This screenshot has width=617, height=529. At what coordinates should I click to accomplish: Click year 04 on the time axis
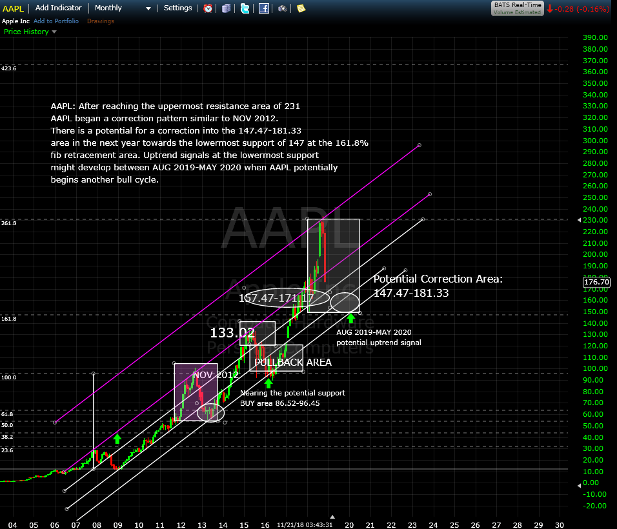pyautogui.click(x=13, y=524)
